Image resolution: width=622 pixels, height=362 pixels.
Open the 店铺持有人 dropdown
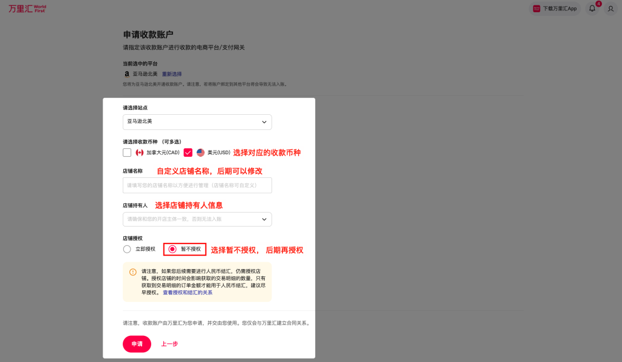(x=197, y=219)
